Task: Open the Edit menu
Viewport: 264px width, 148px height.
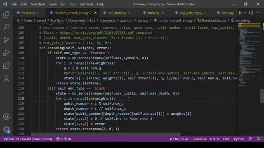Action: point(24,4)
